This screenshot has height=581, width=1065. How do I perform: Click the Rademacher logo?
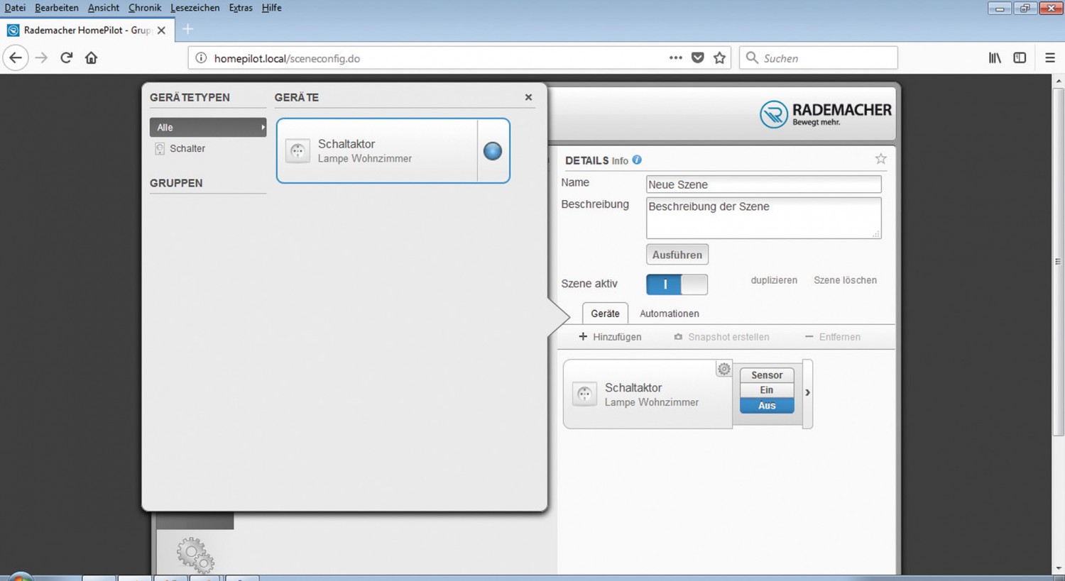tap(825, 114)
